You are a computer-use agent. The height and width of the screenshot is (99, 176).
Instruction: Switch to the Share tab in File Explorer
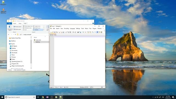20,23
